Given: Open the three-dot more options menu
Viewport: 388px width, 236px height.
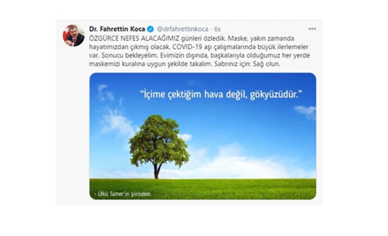Looking at the screenshot, I should [312, 29].
